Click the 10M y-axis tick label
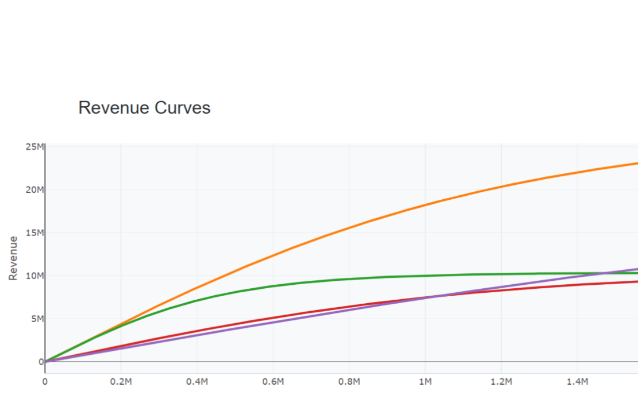Viewport: 638px width, 399px height. click(x=34, y=276)
